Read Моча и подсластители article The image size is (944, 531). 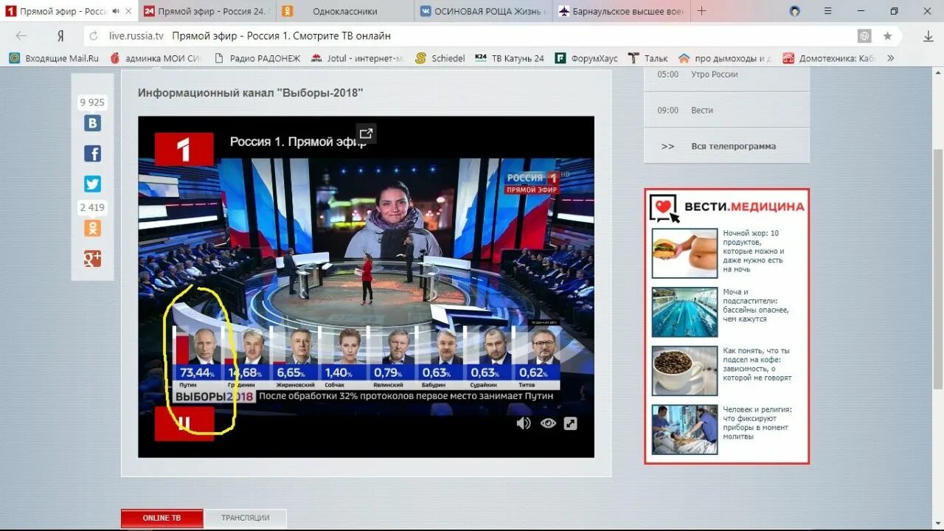point(756,305)
